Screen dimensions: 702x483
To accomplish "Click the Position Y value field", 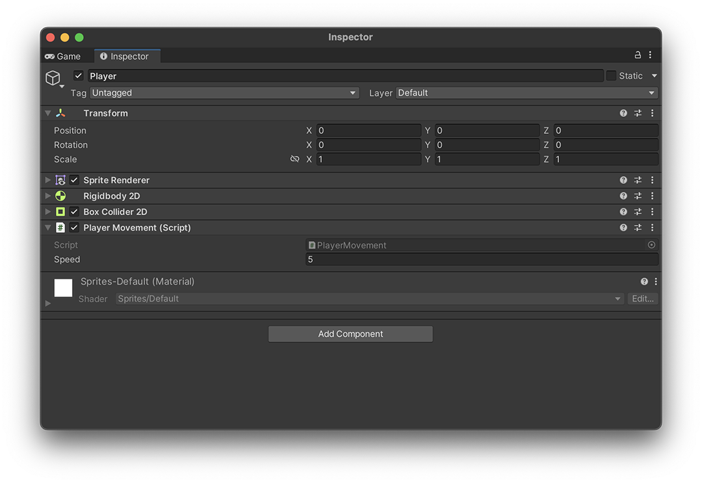I will (487, 130).
